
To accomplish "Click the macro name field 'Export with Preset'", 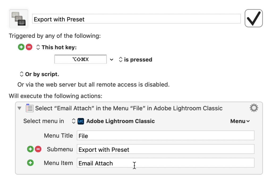I will click(136, 19).
